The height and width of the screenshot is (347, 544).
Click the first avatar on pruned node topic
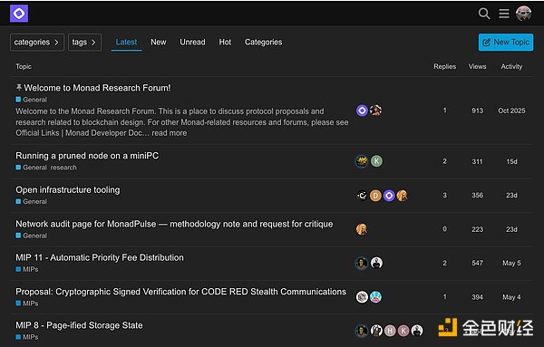coord(362,161)
